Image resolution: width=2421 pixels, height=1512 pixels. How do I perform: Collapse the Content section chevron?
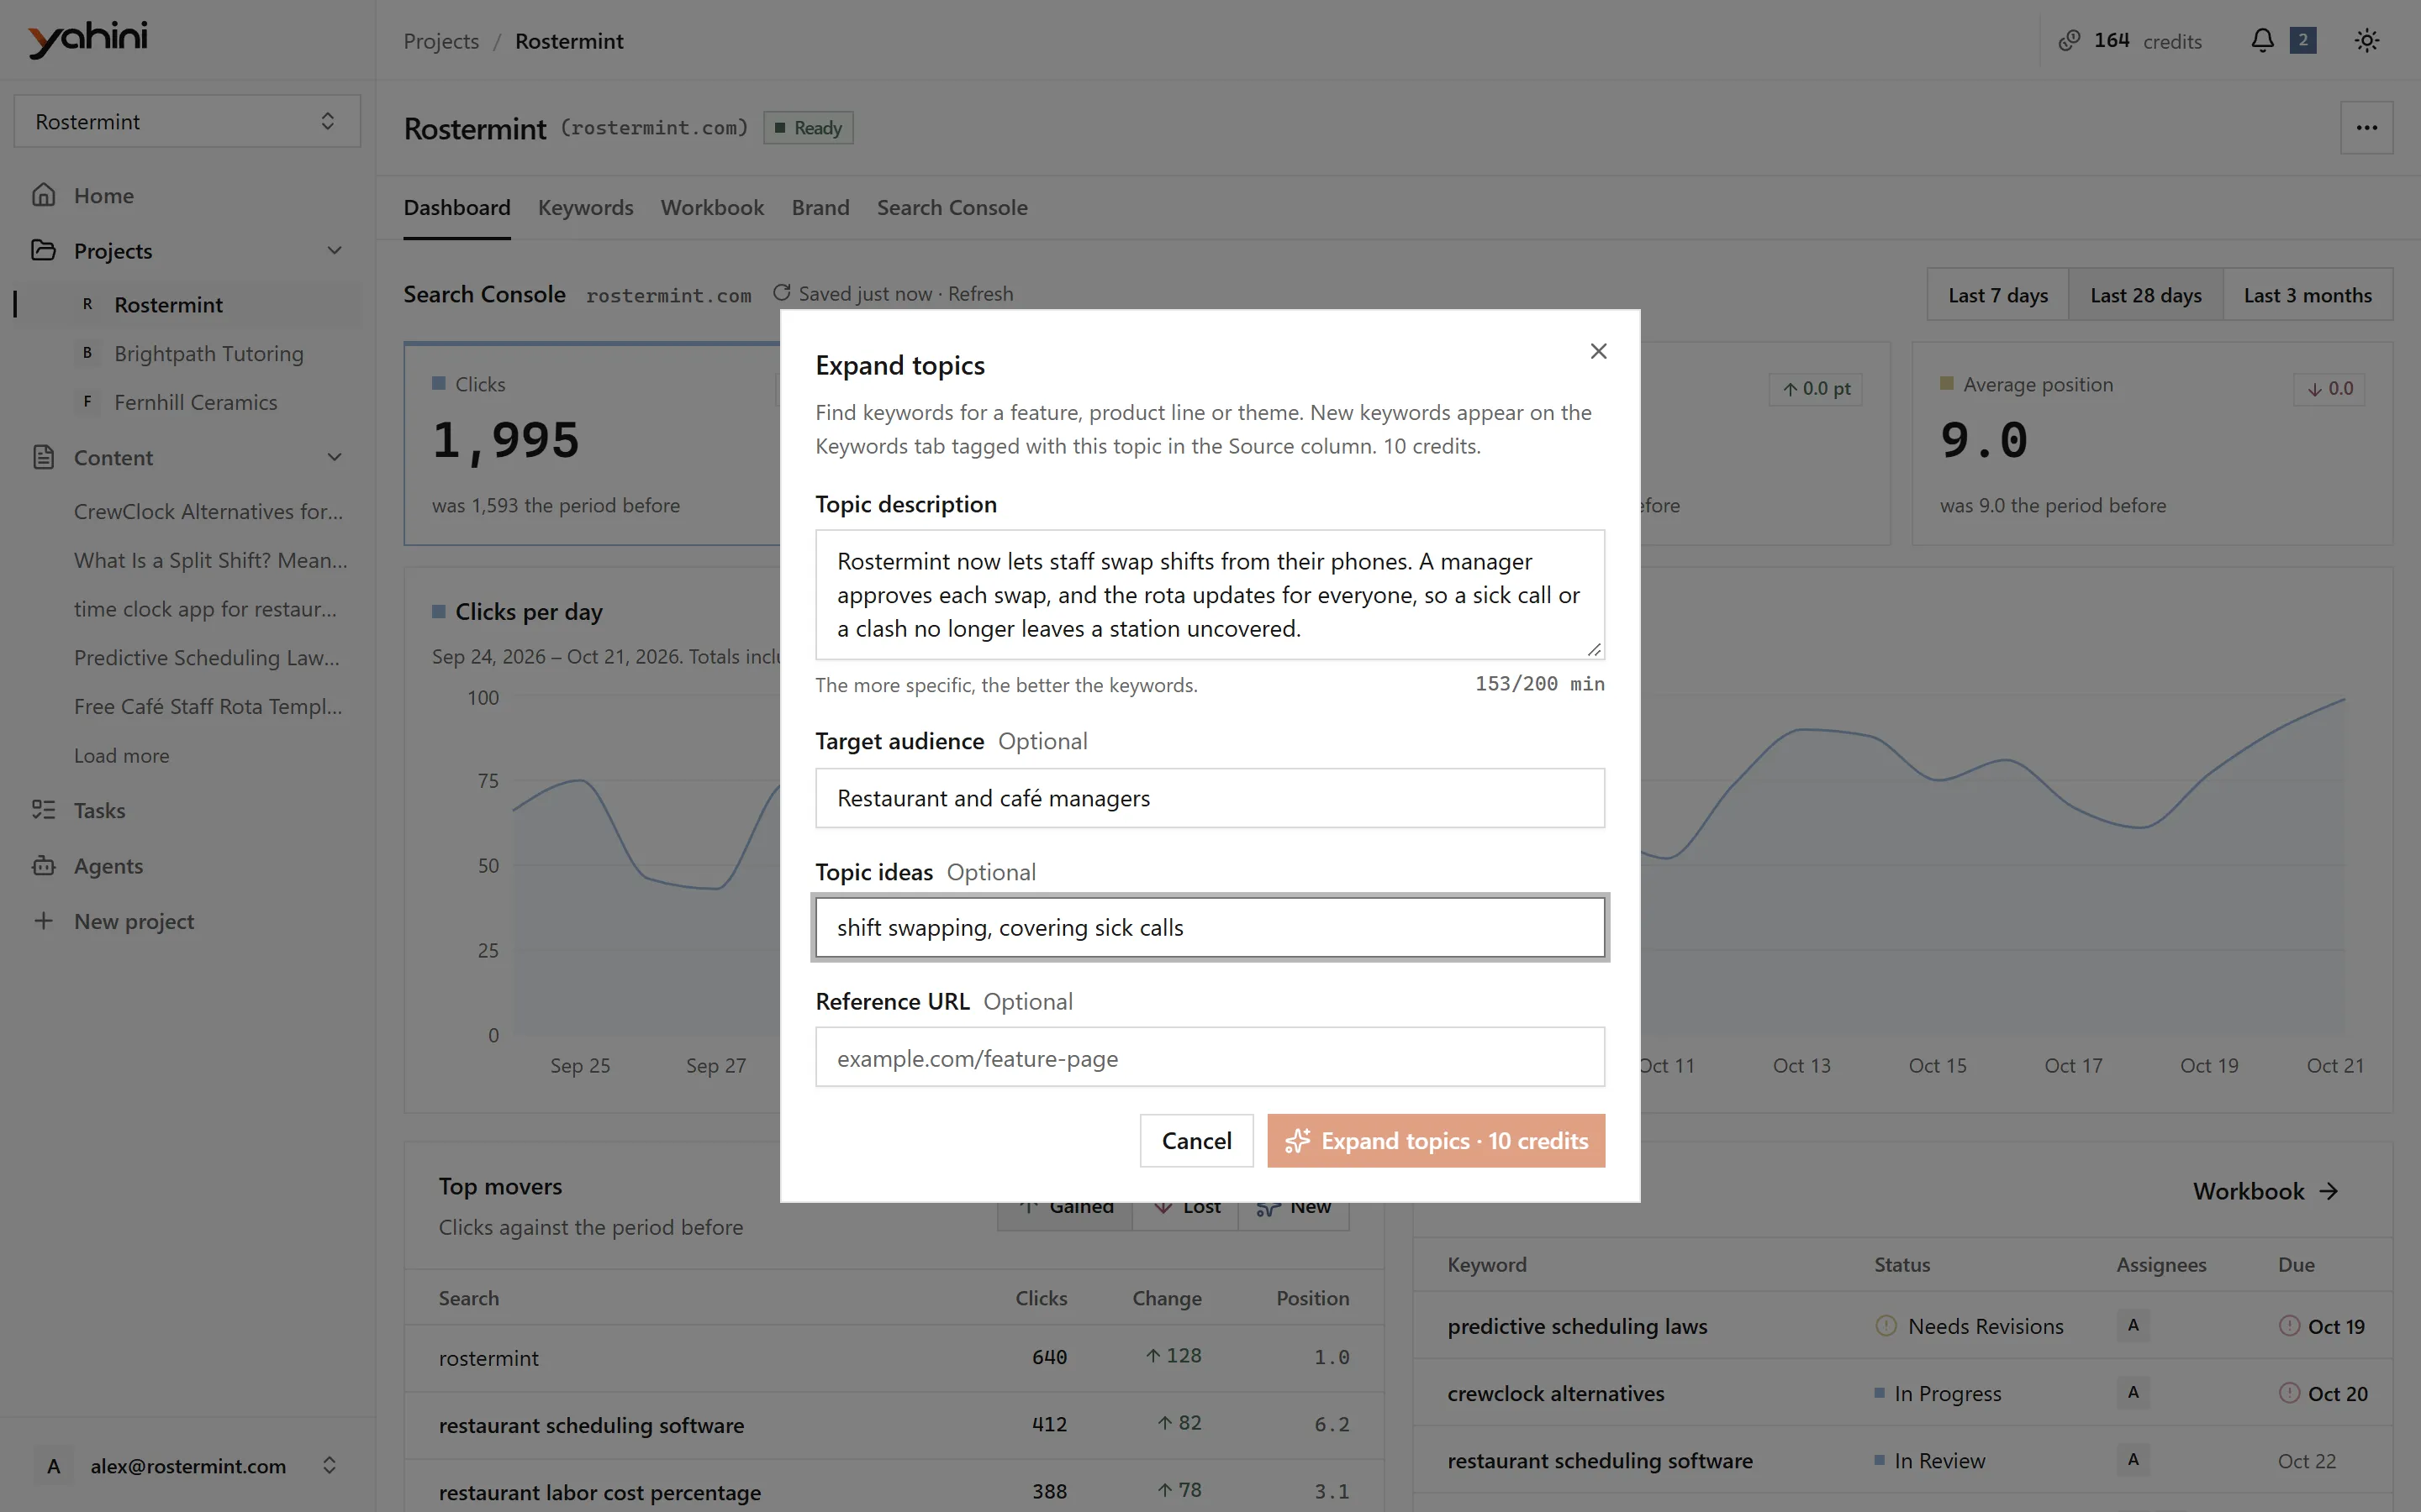tap(334, 457)
